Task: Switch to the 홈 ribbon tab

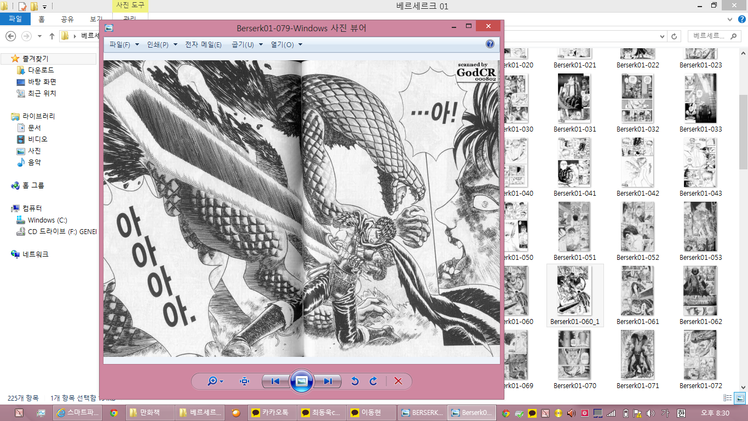Action: click(42, 19)
